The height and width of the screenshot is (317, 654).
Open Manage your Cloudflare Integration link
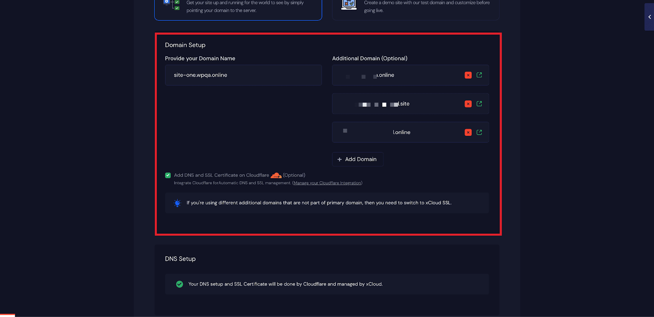point(327,183)
